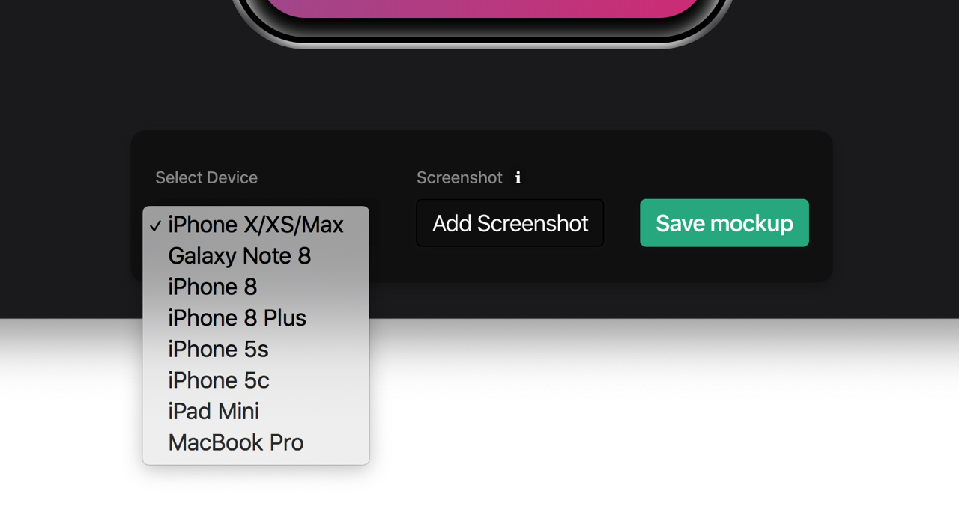Switch device to MacBook Pro
The width and height of the screenshot is (959, 527).
255,442
